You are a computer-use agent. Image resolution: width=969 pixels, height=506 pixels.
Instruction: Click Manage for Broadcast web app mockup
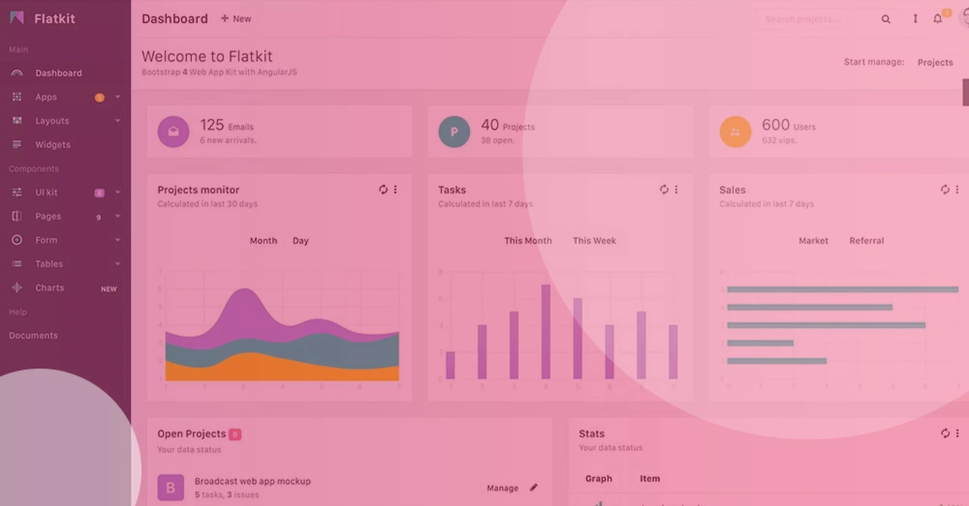coord(502,488)
